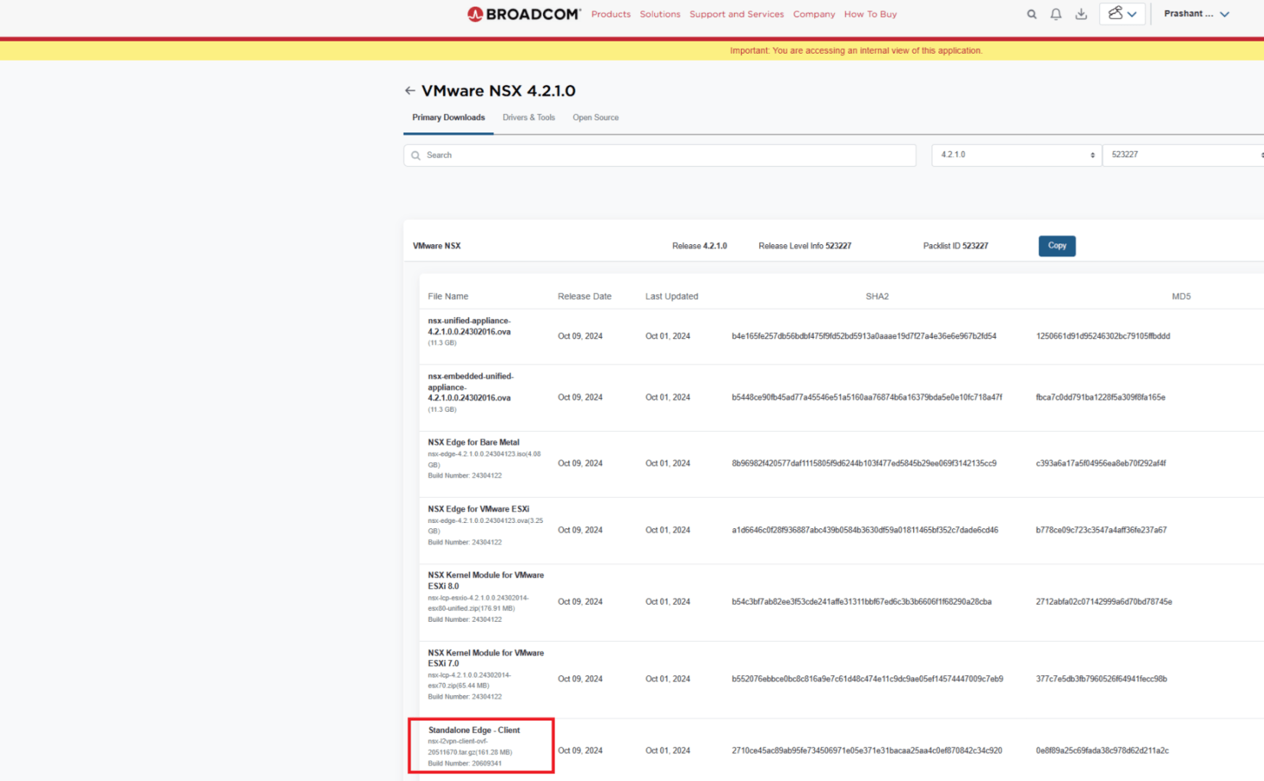Viewport: 1264px width, 781px height.
Task: Expand the Prashant account menu
Action: point(1197,13)
